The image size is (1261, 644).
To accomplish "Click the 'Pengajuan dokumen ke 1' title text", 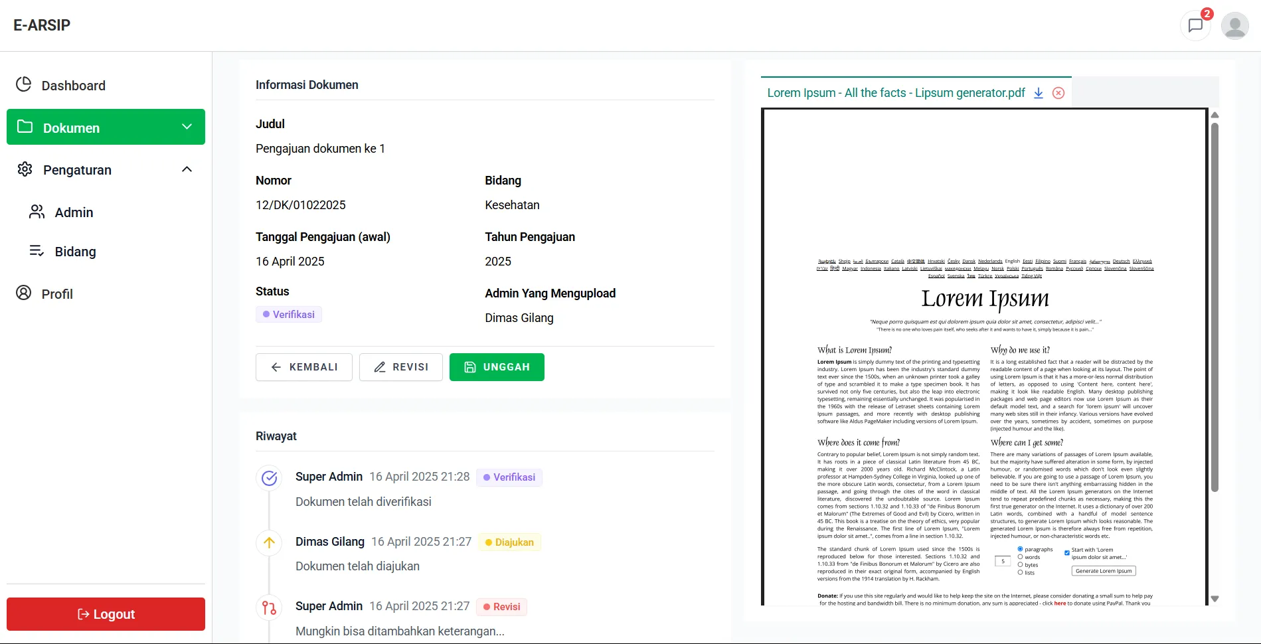I will (320, 149).
